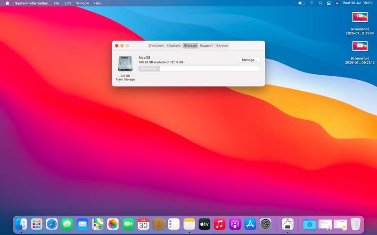377x235 pixels.
Task: Click the battery status icon
Action: pos(301,3)
